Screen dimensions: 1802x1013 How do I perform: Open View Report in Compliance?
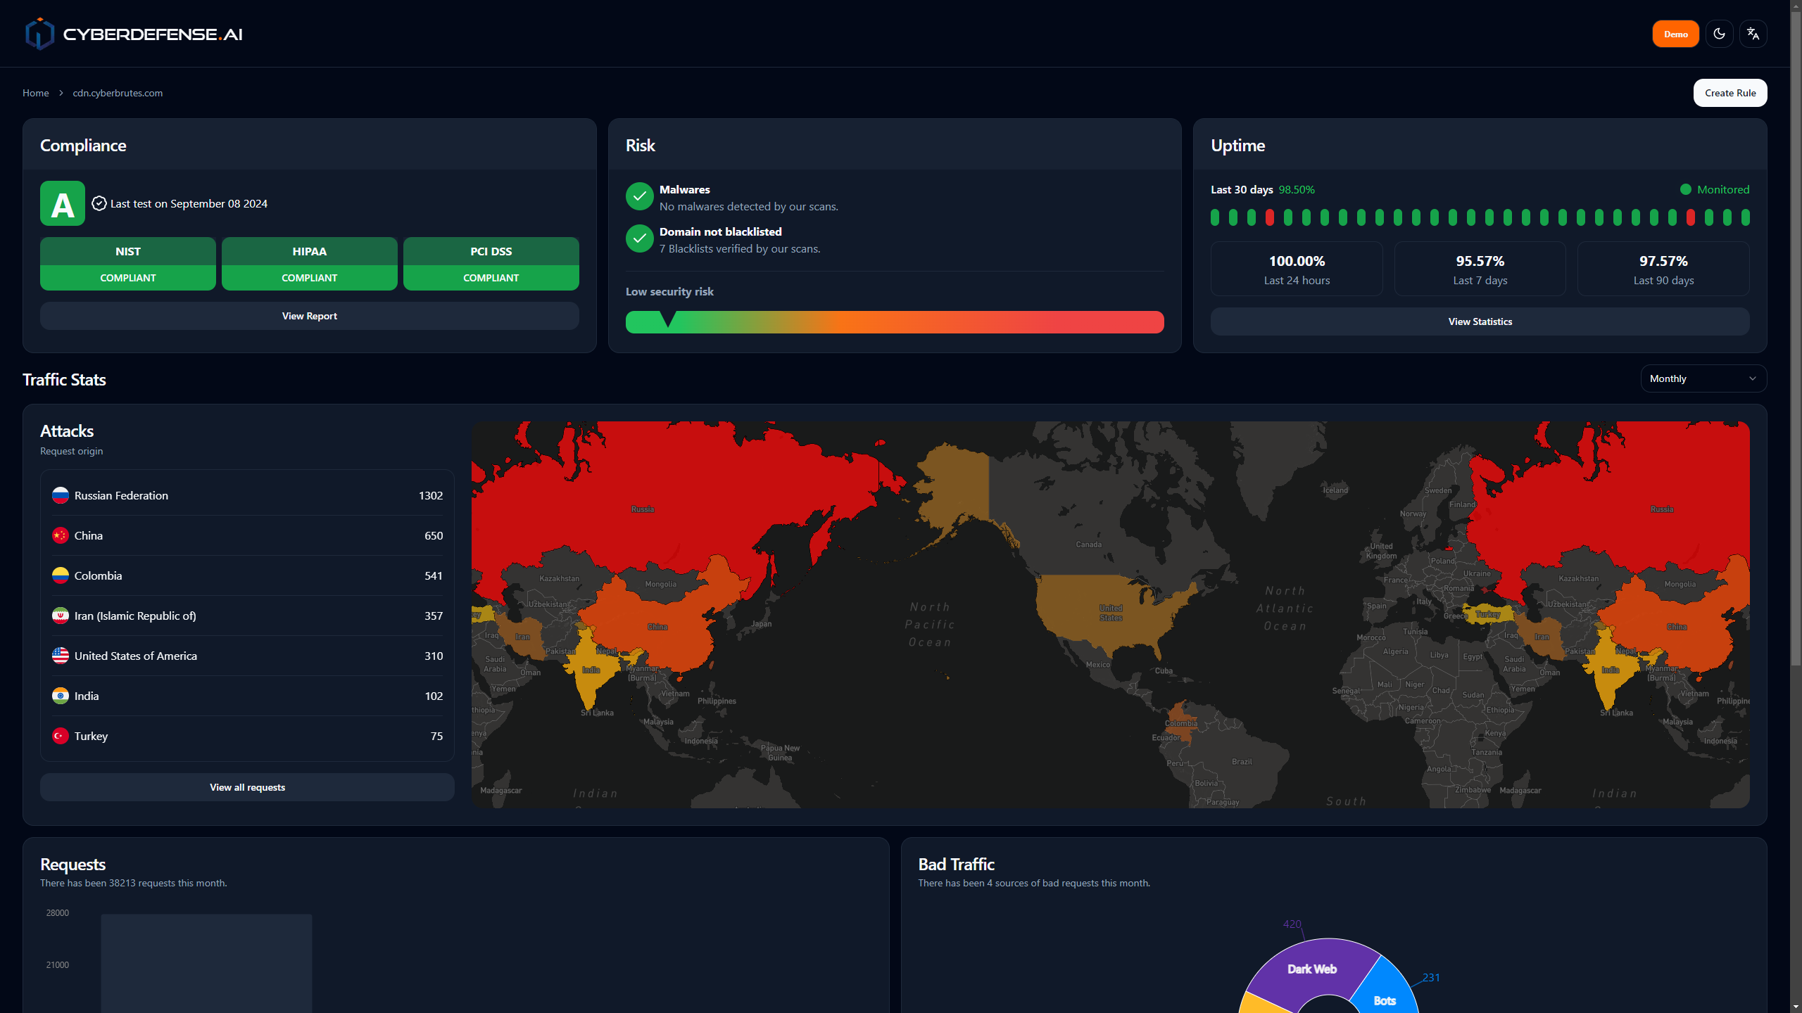(x=309, y=316)
